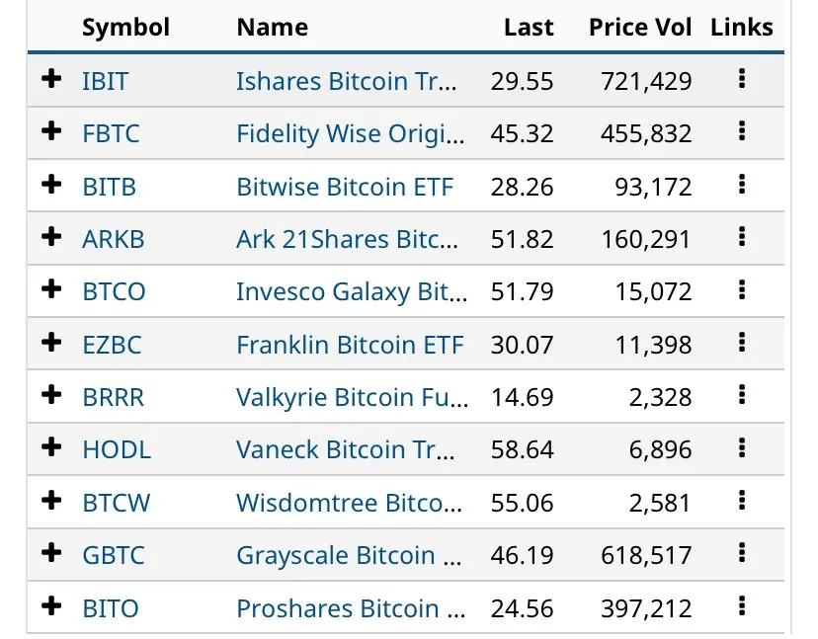Select the FBTC ticker symbol

(111, 133)
